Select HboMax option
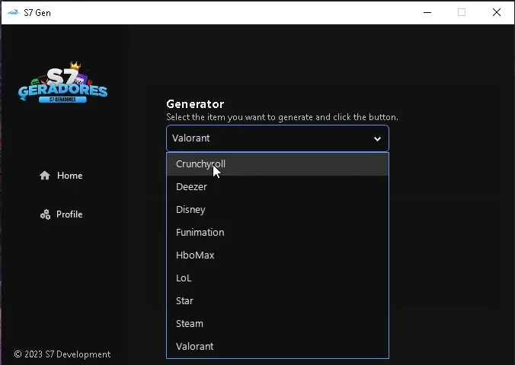515x365 pixels. 277,255
